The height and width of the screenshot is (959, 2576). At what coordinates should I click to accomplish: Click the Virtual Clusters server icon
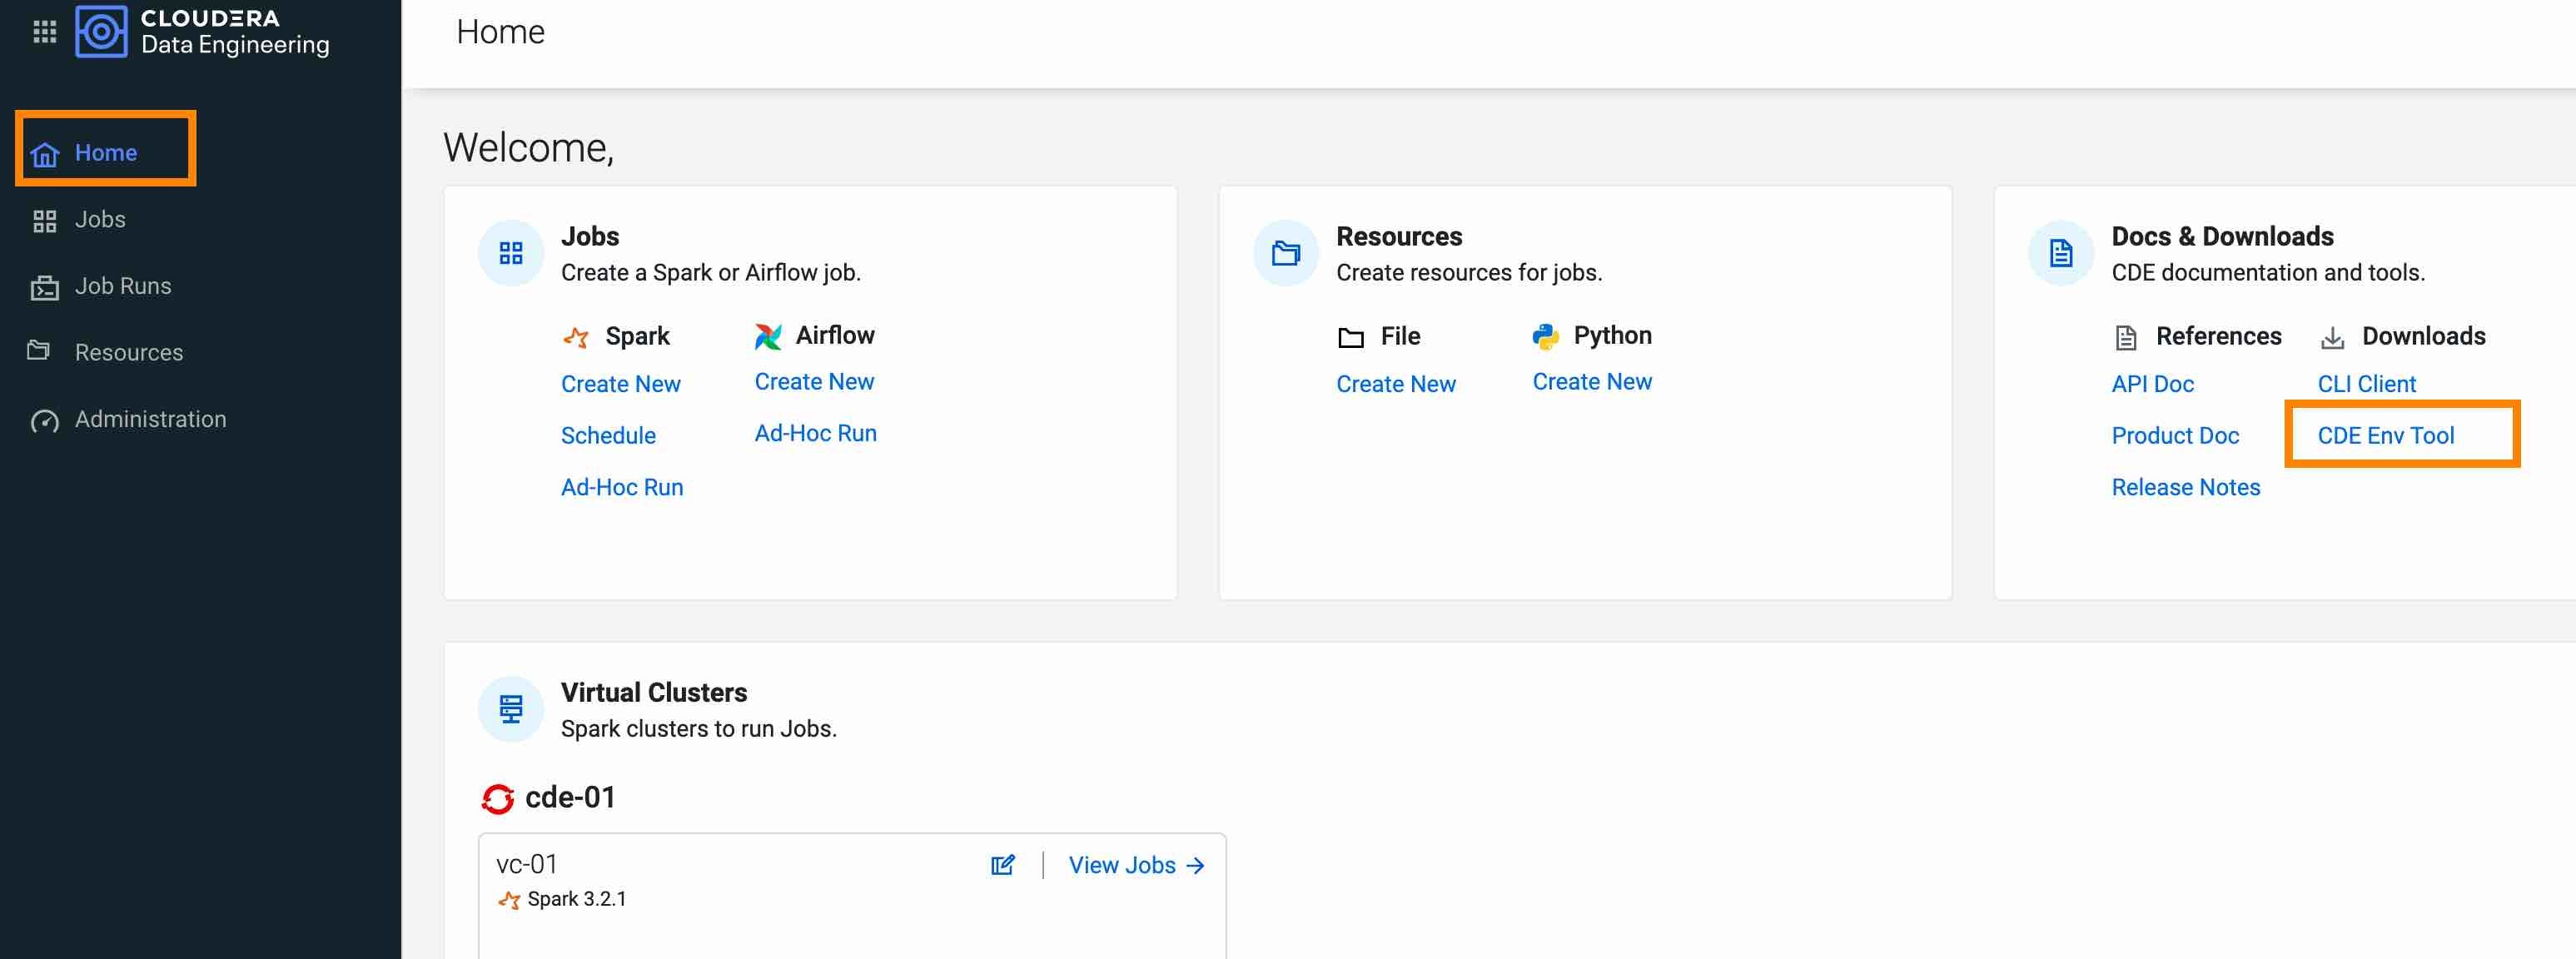coord(511,709)
